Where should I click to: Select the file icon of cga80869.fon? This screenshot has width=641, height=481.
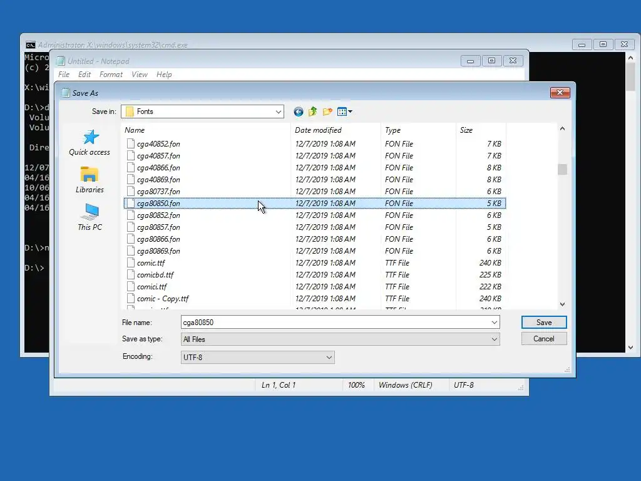click(130, 251)
